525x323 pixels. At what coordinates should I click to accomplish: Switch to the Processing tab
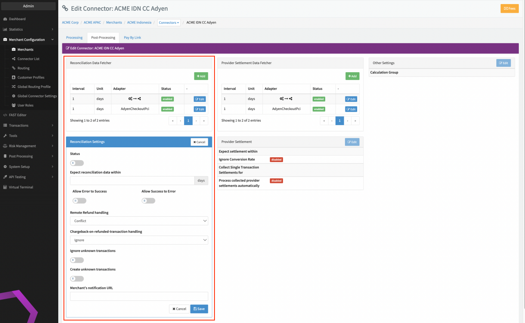[x=74, y=37]
